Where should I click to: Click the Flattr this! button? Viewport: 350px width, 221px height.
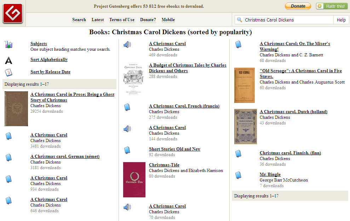[332, 6]
